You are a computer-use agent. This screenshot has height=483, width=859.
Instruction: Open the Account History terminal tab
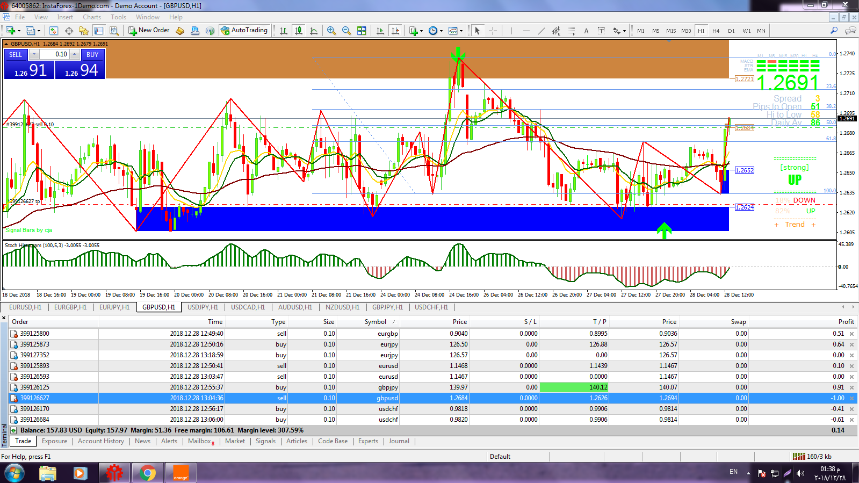point(101,441)
